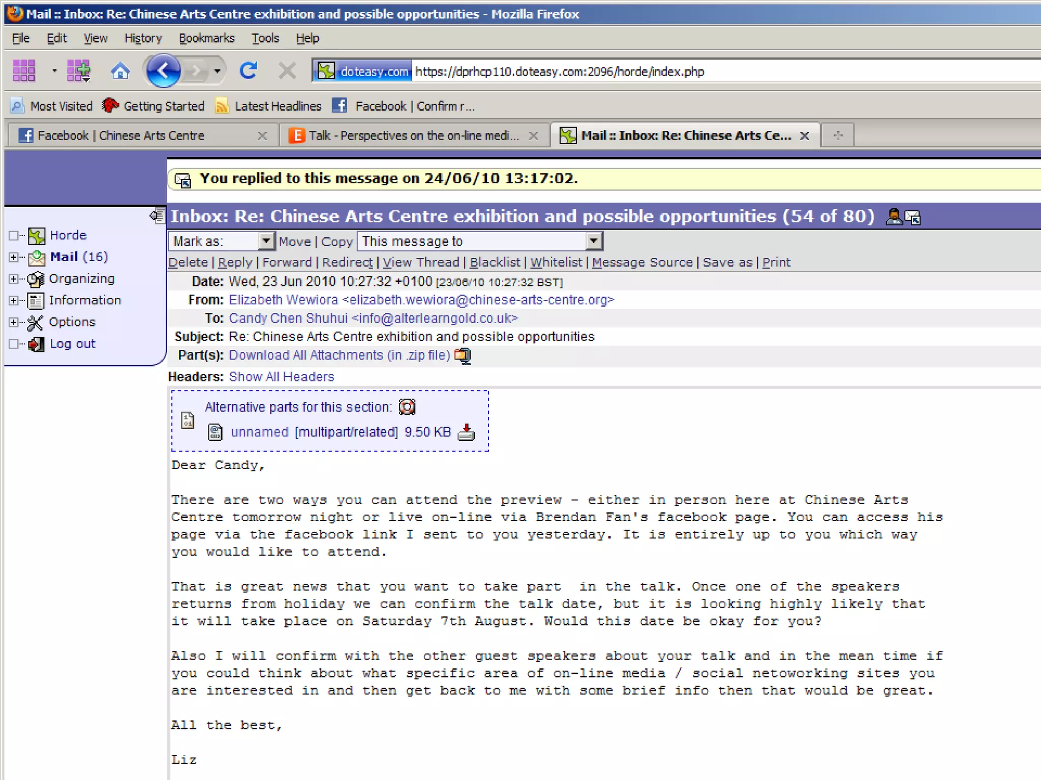Open the This message to folder dropdown

[593, 241]
